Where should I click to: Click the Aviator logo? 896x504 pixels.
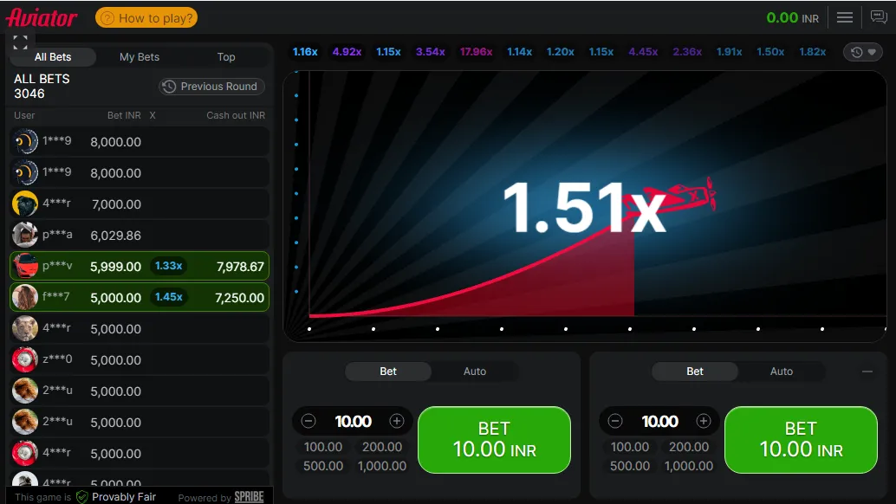[x=41, y=16]
